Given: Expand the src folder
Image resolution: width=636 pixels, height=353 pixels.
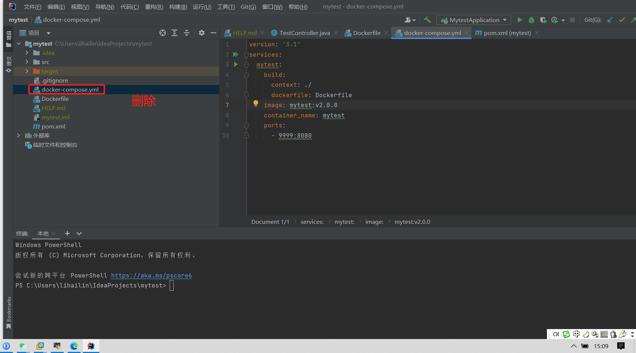Looking at the screenshot, I should (27, 62).
